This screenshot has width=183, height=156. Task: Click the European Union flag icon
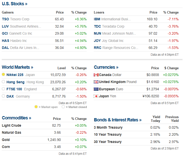[x=96, y=89]
